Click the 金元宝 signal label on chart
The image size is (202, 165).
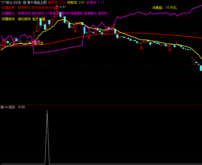click(x=38, y=43)
